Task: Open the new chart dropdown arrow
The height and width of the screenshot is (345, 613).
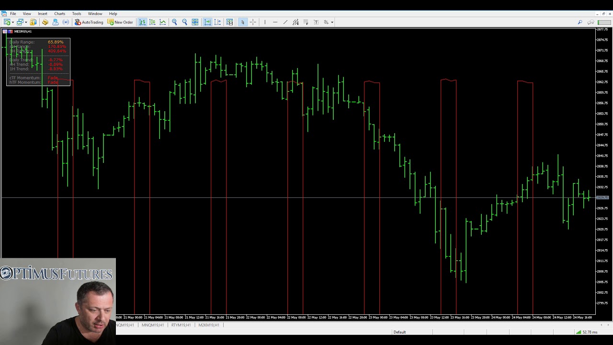Action: click(13, 22)
